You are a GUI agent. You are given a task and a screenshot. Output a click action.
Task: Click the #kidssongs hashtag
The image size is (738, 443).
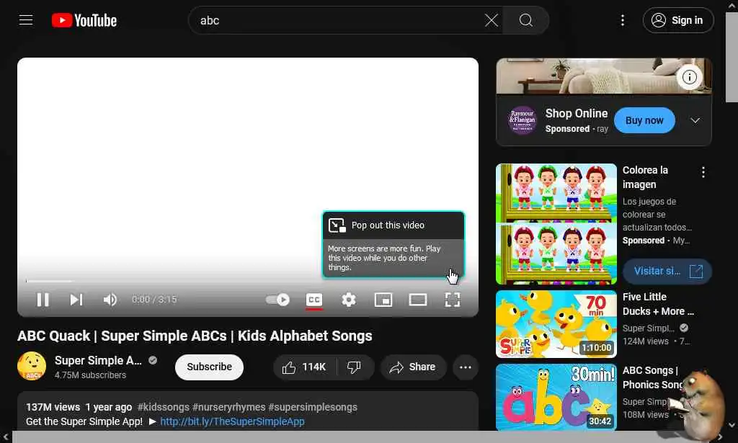[x=163, y=407]
